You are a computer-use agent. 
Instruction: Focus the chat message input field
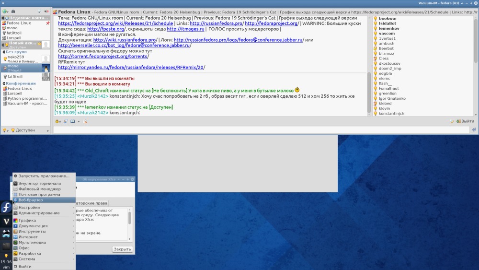click(x=261, y=130)
